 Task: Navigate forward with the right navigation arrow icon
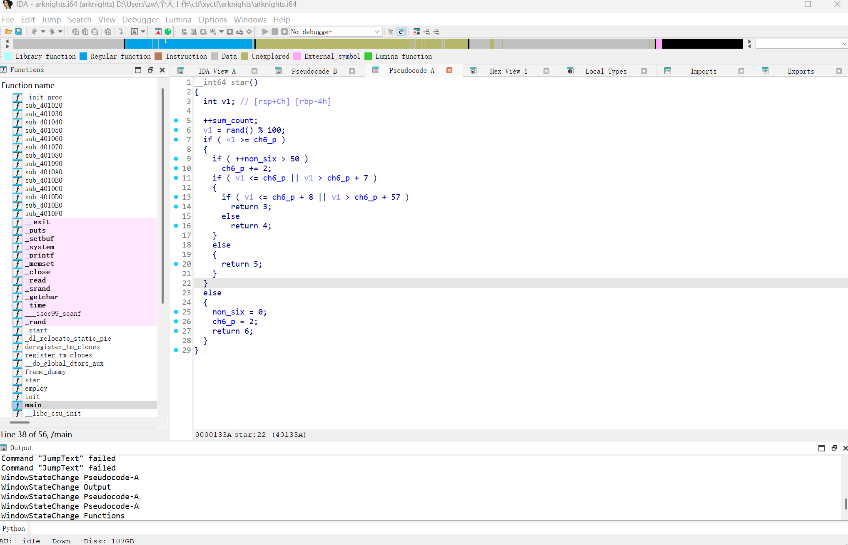pos(52,32)
